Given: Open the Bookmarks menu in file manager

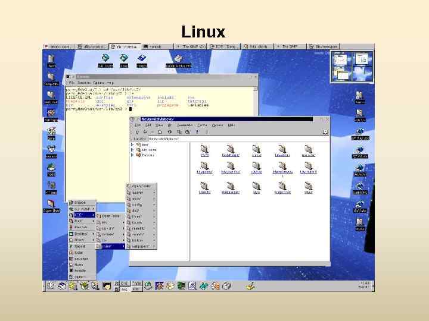Looking at the screenshot, I should coord(185,125).
